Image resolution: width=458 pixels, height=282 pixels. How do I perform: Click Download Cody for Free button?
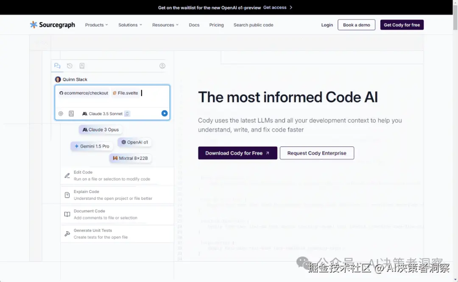(x=237, y=153)
